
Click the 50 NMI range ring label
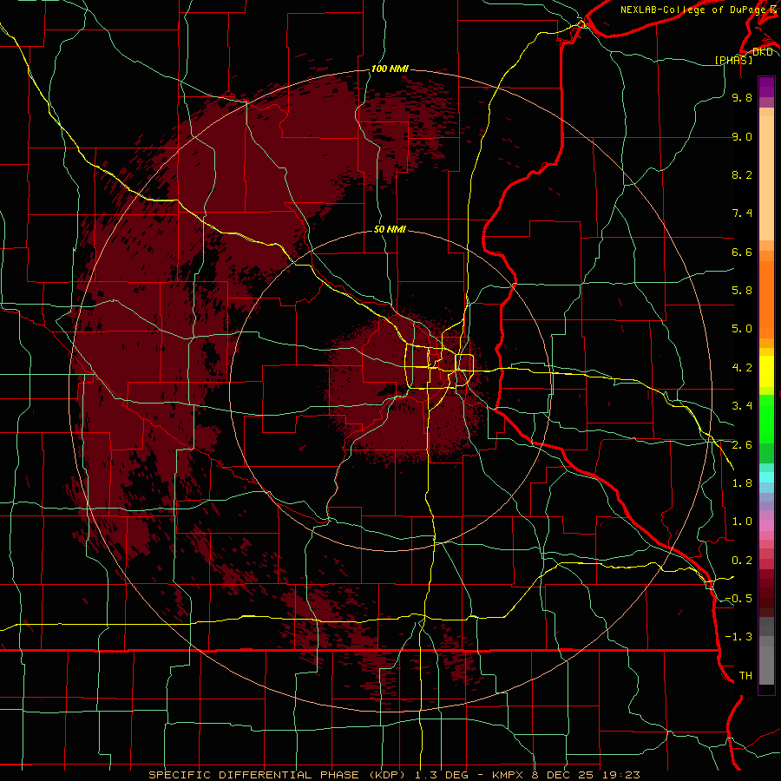390,229
